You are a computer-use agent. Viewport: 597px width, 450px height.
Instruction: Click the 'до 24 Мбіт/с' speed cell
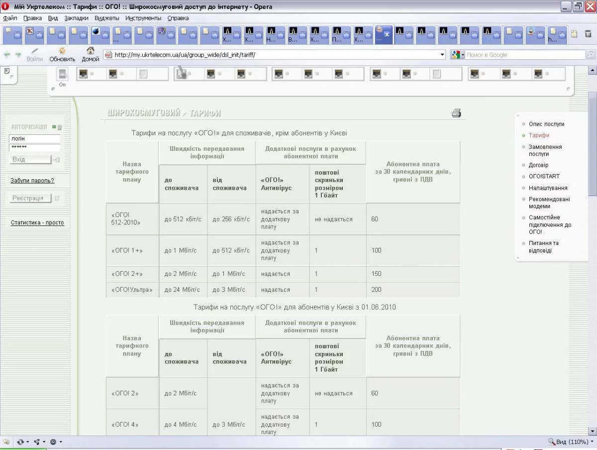pos(183,290)
